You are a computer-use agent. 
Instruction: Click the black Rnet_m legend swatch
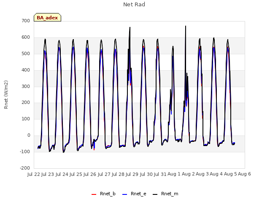tap(155, 194)
